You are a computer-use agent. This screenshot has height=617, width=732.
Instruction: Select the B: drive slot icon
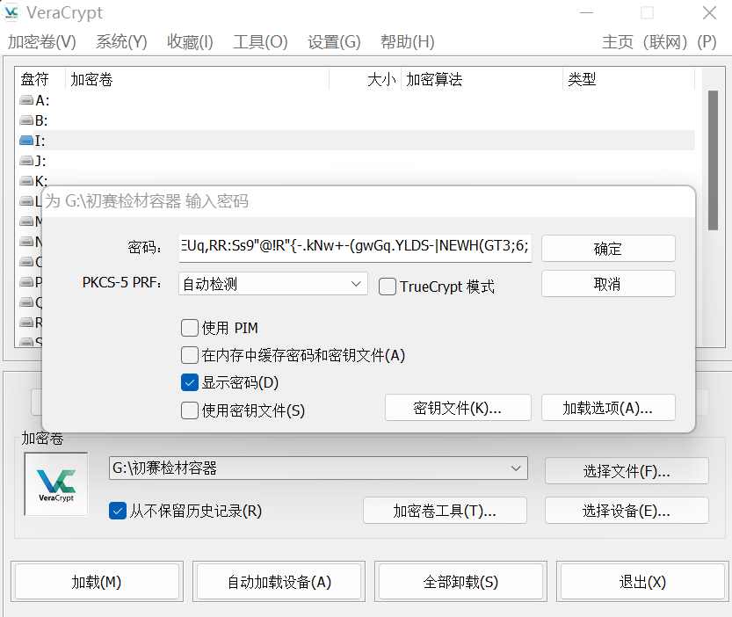pyautogui.click(x=26, y=120)
